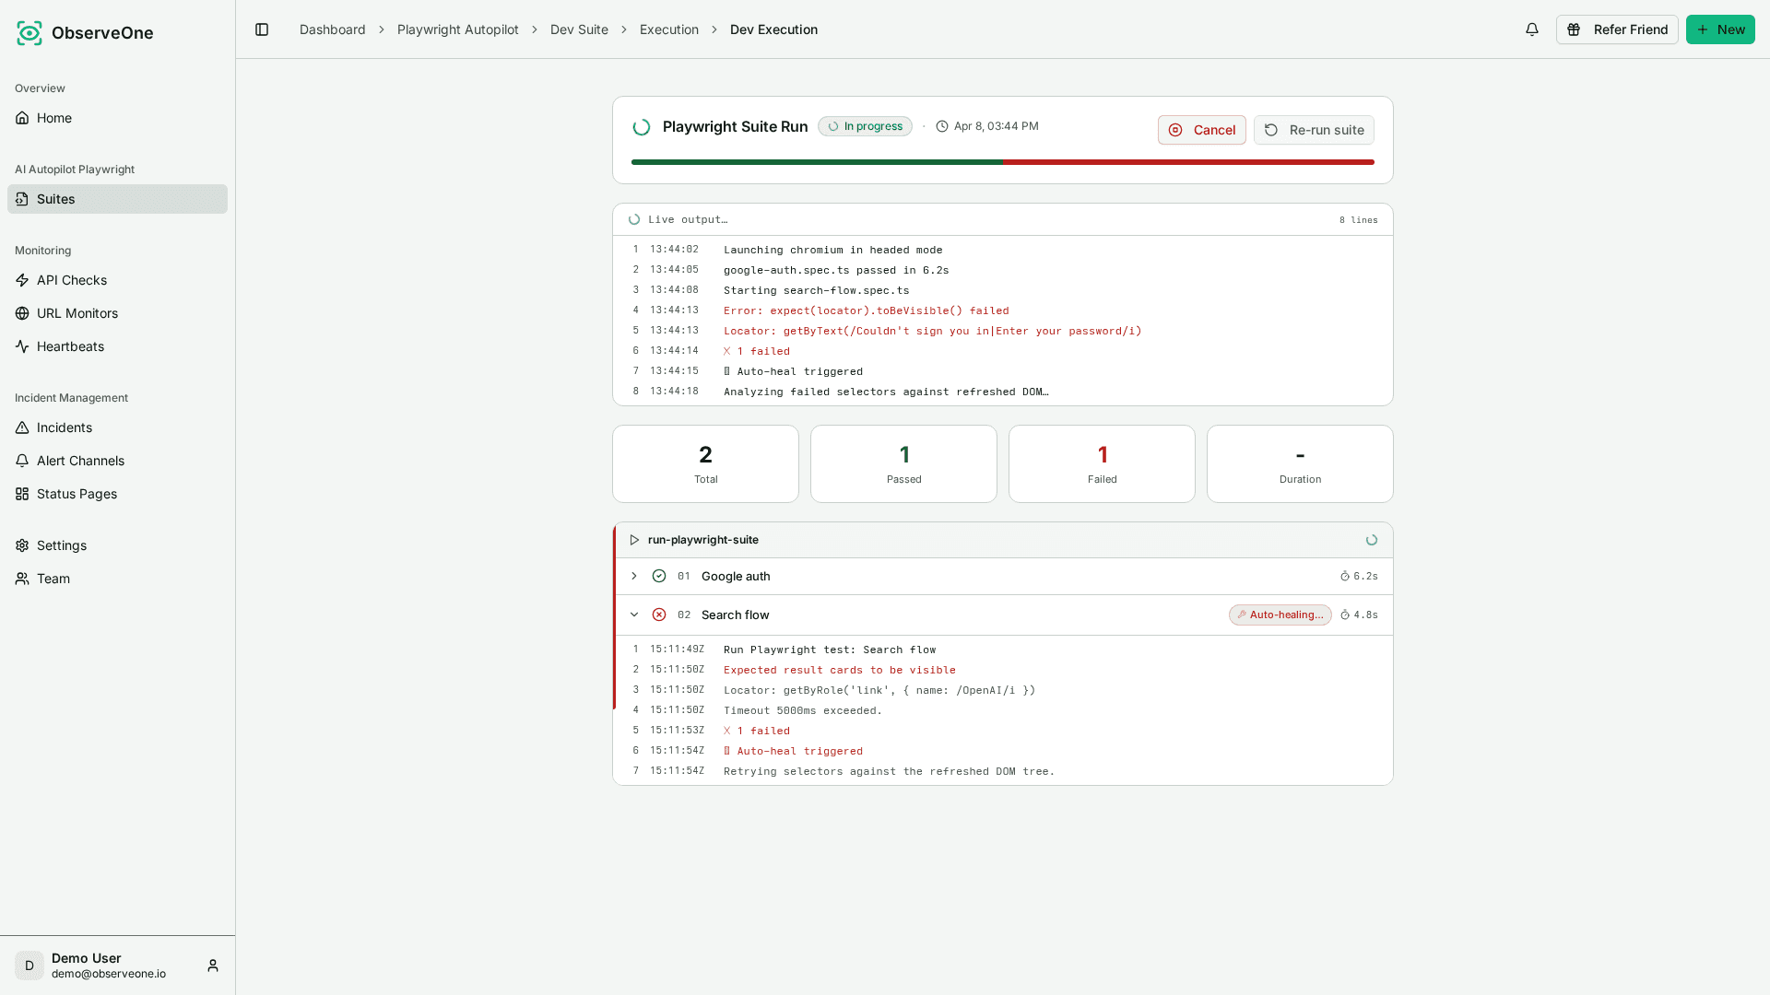Click the Search flow failed X icon

click(659, 615)
